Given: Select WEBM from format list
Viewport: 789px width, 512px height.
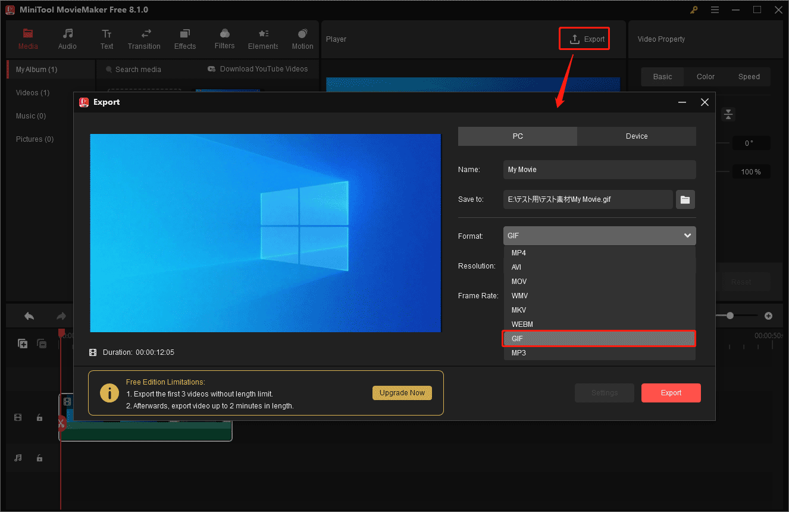Looking at the screenshot, I should coord(599,324).
